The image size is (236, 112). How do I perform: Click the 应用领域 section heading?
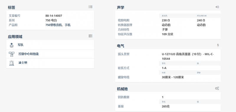coord(15,36)
